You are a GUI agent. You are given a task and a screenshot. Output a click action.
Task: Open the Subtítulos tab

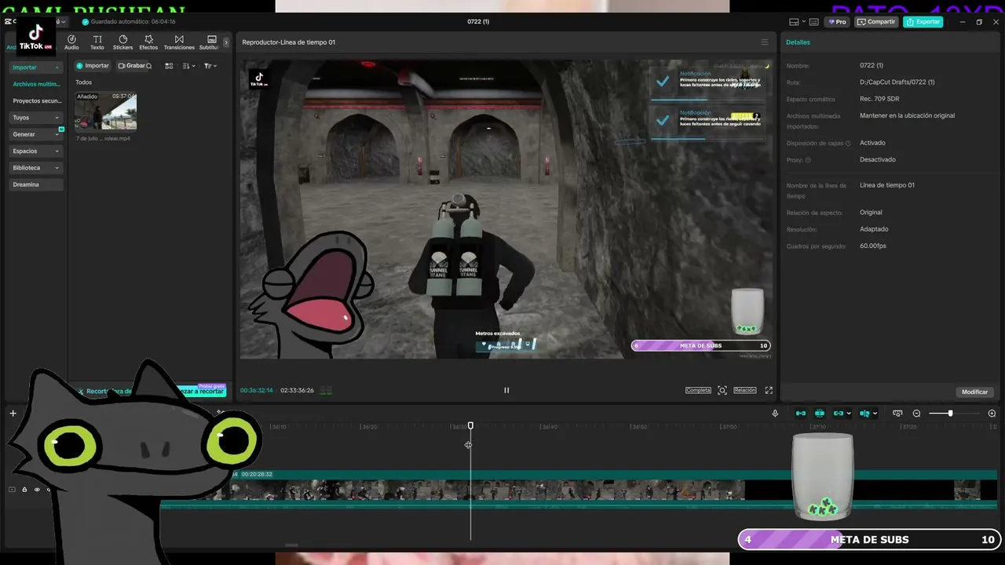[x=210, y=42]
